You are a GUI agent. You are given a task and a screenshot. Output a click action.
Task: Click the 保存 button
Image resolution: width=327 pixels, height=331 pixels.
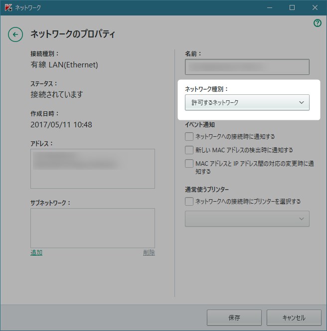[x=234, y=318]
